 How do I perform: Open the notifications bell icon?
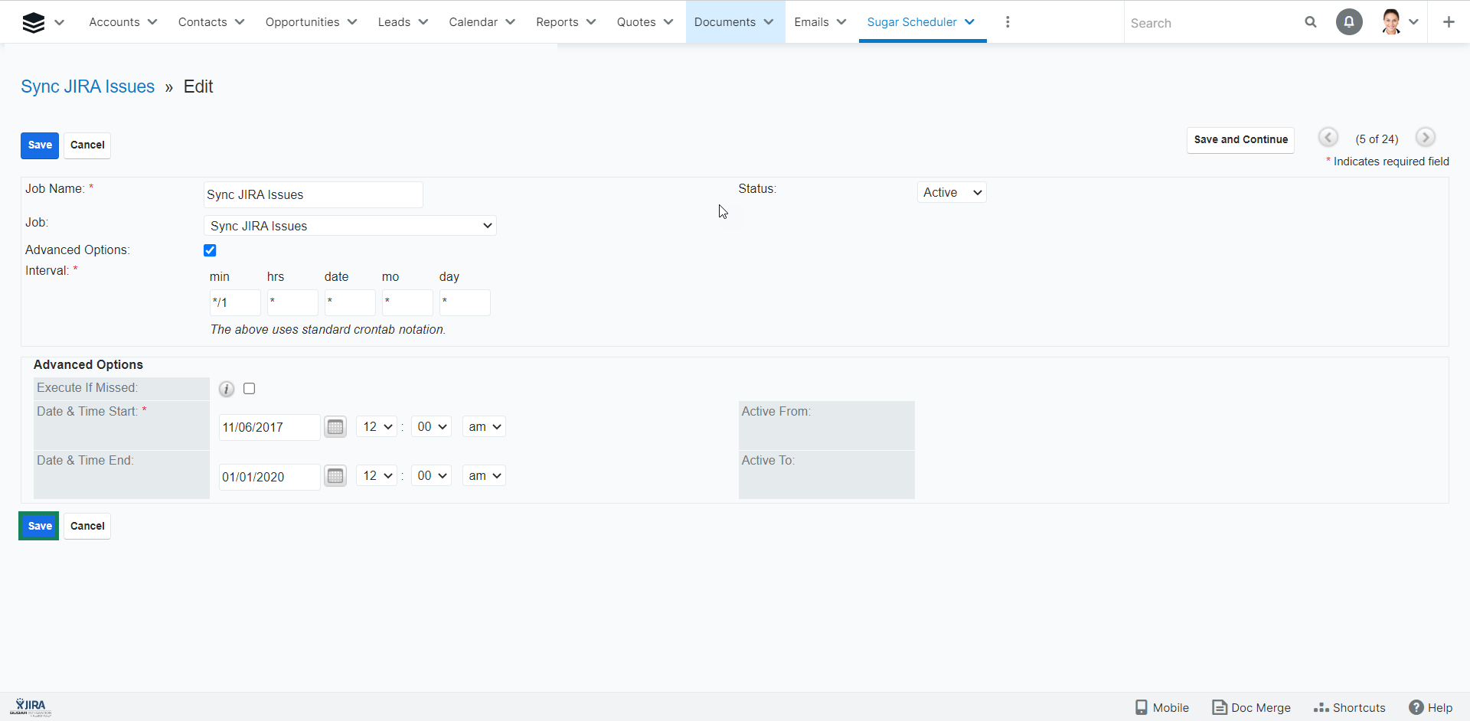[1349, 22]
